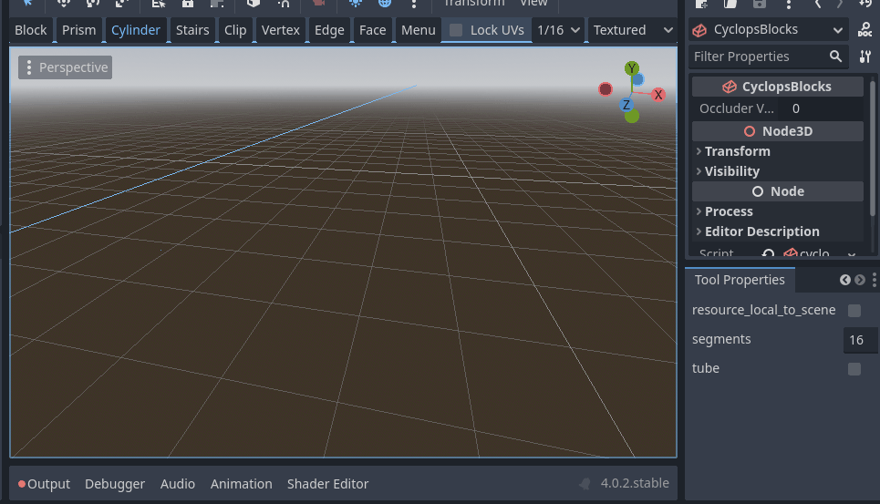Click the X axis gizmo handle
The image size is (880, 504).
tap(658, 95)
